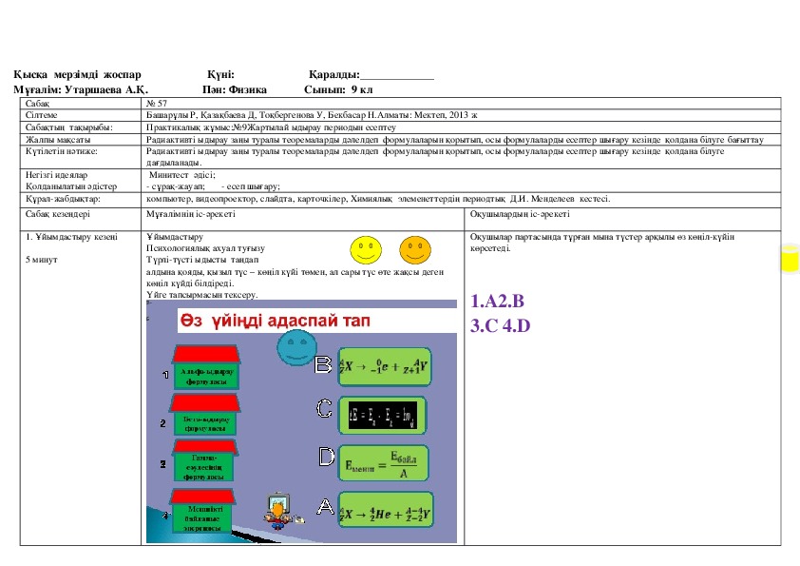Click the Минитест әдісі; text
This screenshot has height=566, width=800.
tap(182, 175)
